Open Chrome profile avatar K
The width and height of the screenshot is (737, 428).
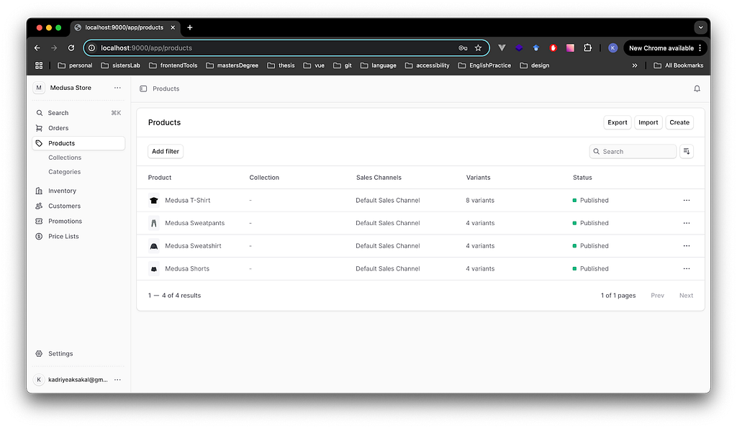tap(612, 48)
